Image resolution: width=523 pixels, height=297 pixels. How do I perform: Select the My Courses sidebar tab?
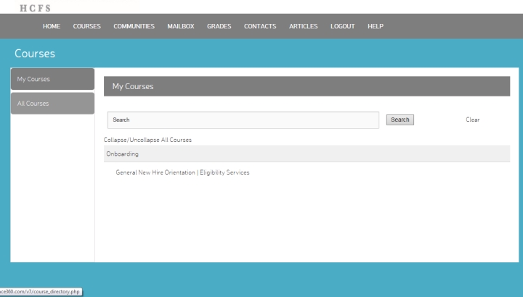click(52, 79)
